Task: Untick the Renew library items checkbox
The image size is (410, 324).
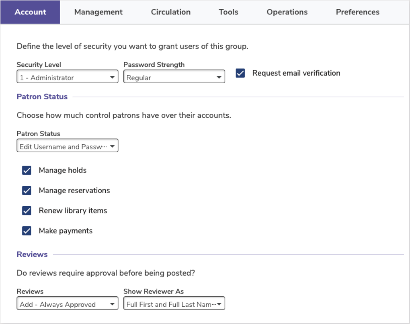Action: point(27,211)
